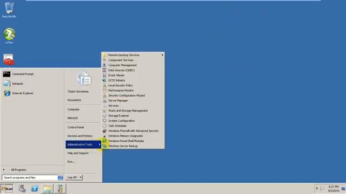Expand the Administrative Tools submenu arrow
Viewport: 346px width, 194px height.
click(99, 144)
